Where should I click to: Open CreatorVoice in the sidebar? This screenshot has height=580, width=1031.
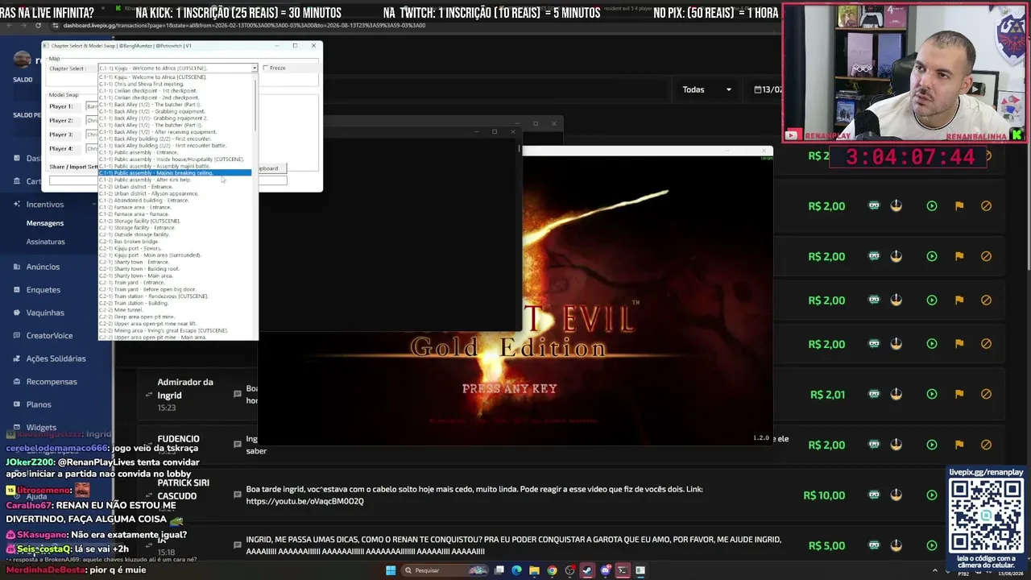click(x=49, y=336)
